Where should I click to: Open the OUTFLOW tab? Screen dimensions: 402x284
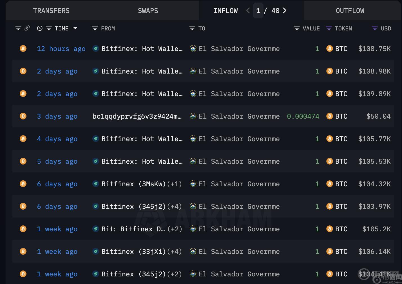350,11
